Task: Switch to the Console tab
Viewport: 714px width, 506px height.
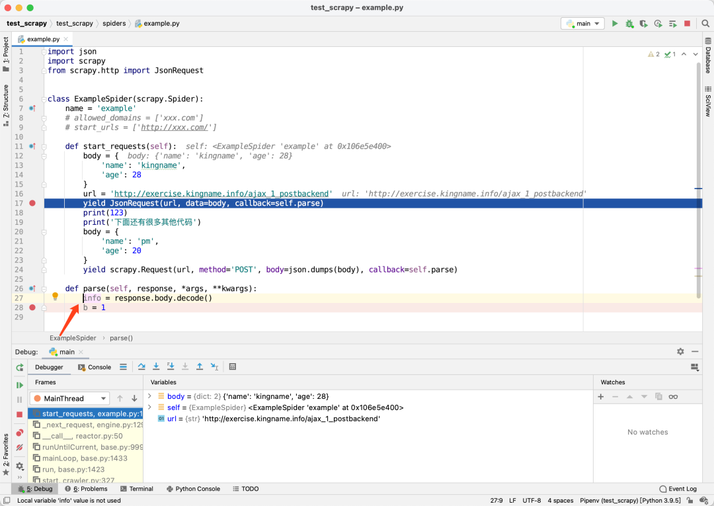Action: [x=95, y=367]
